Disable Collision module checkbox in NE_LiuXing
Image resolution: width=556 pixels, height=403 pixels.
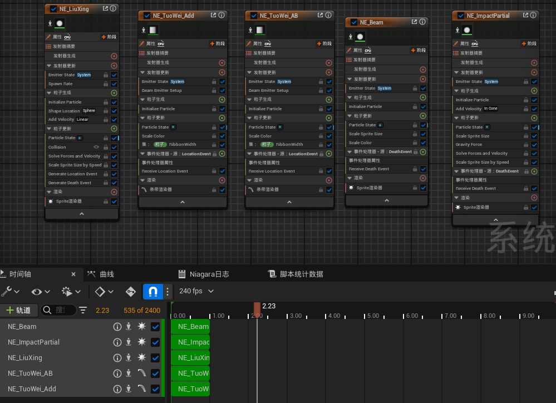pos(114,147)
